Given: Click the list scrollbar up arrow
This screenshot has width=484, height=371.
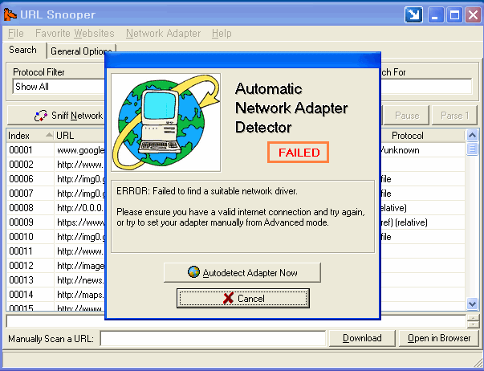Looking at the screenshot, I should [472, 135].
